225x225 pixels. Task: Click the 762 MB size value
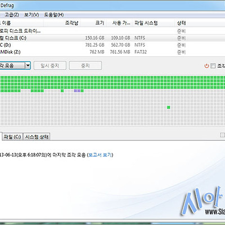click(97, 52)
